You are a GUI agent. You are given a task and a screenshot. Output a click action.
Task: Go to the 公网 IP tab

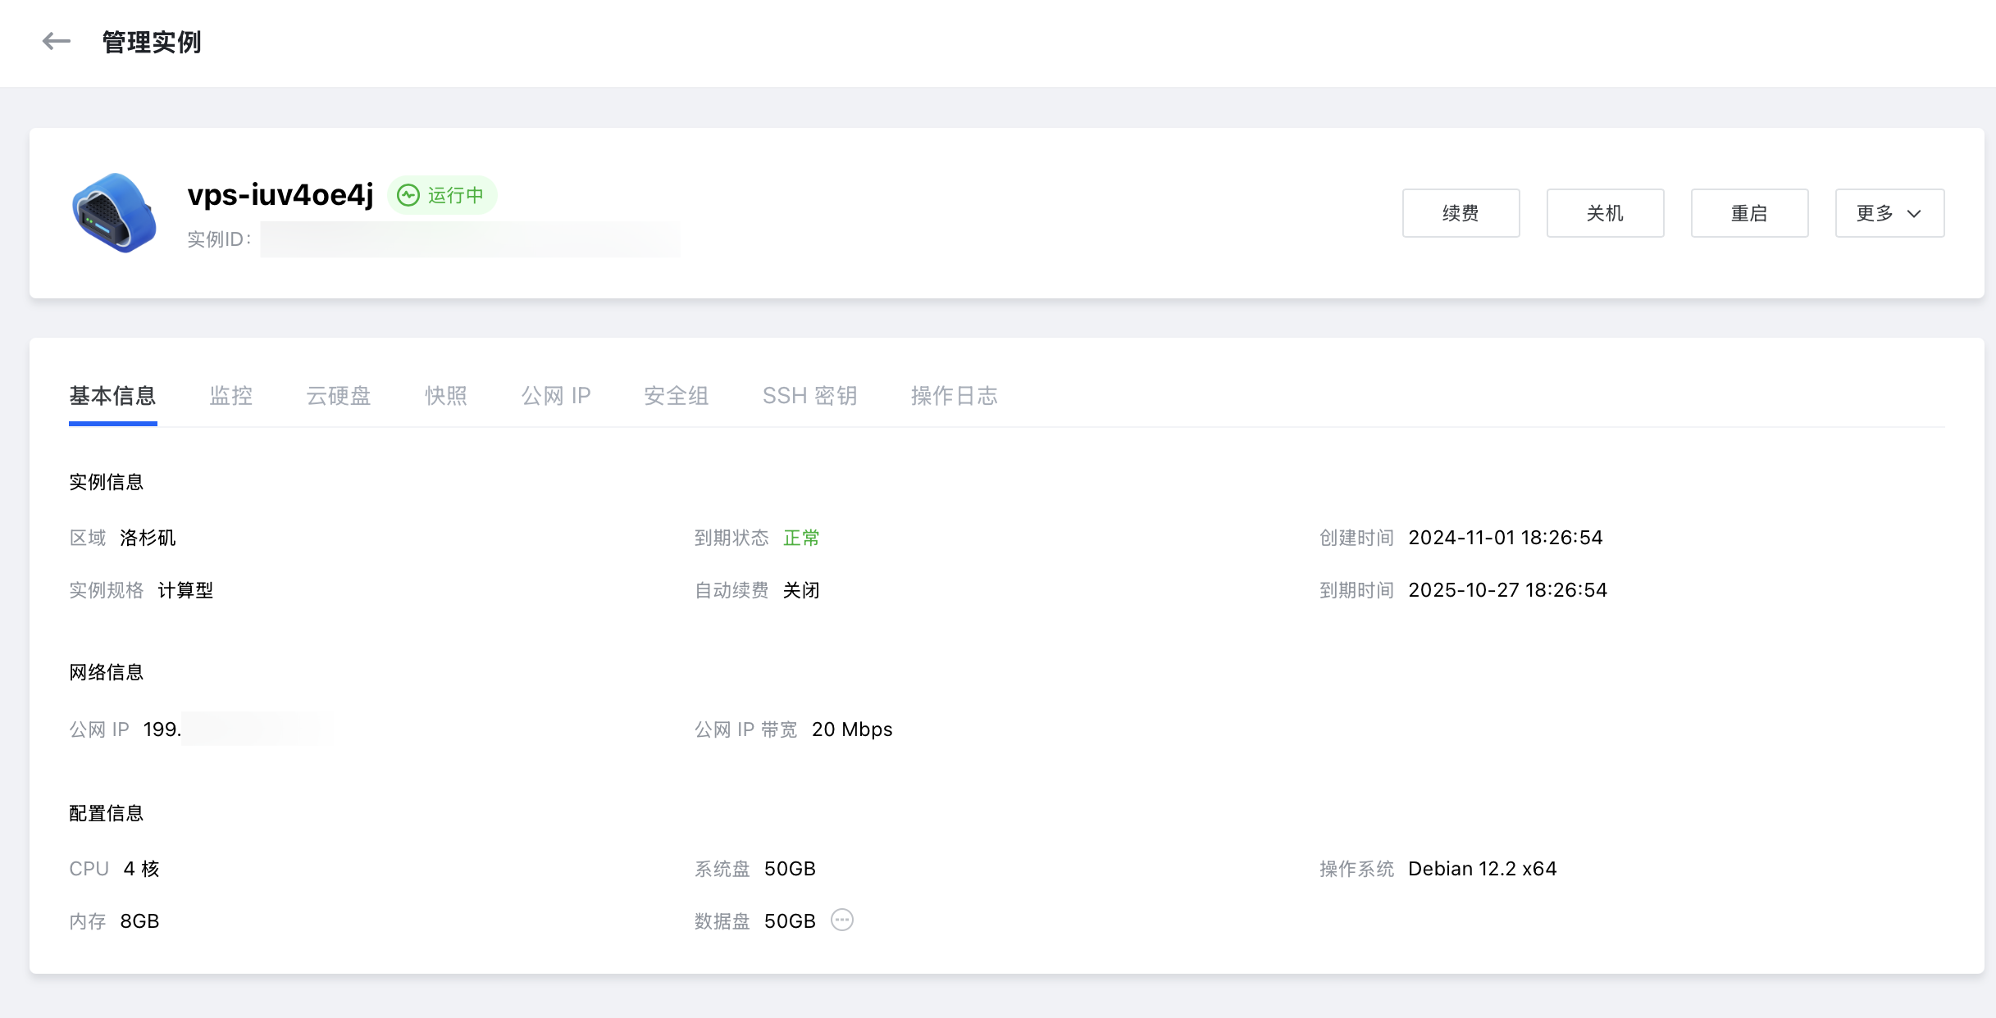(556, 396)
